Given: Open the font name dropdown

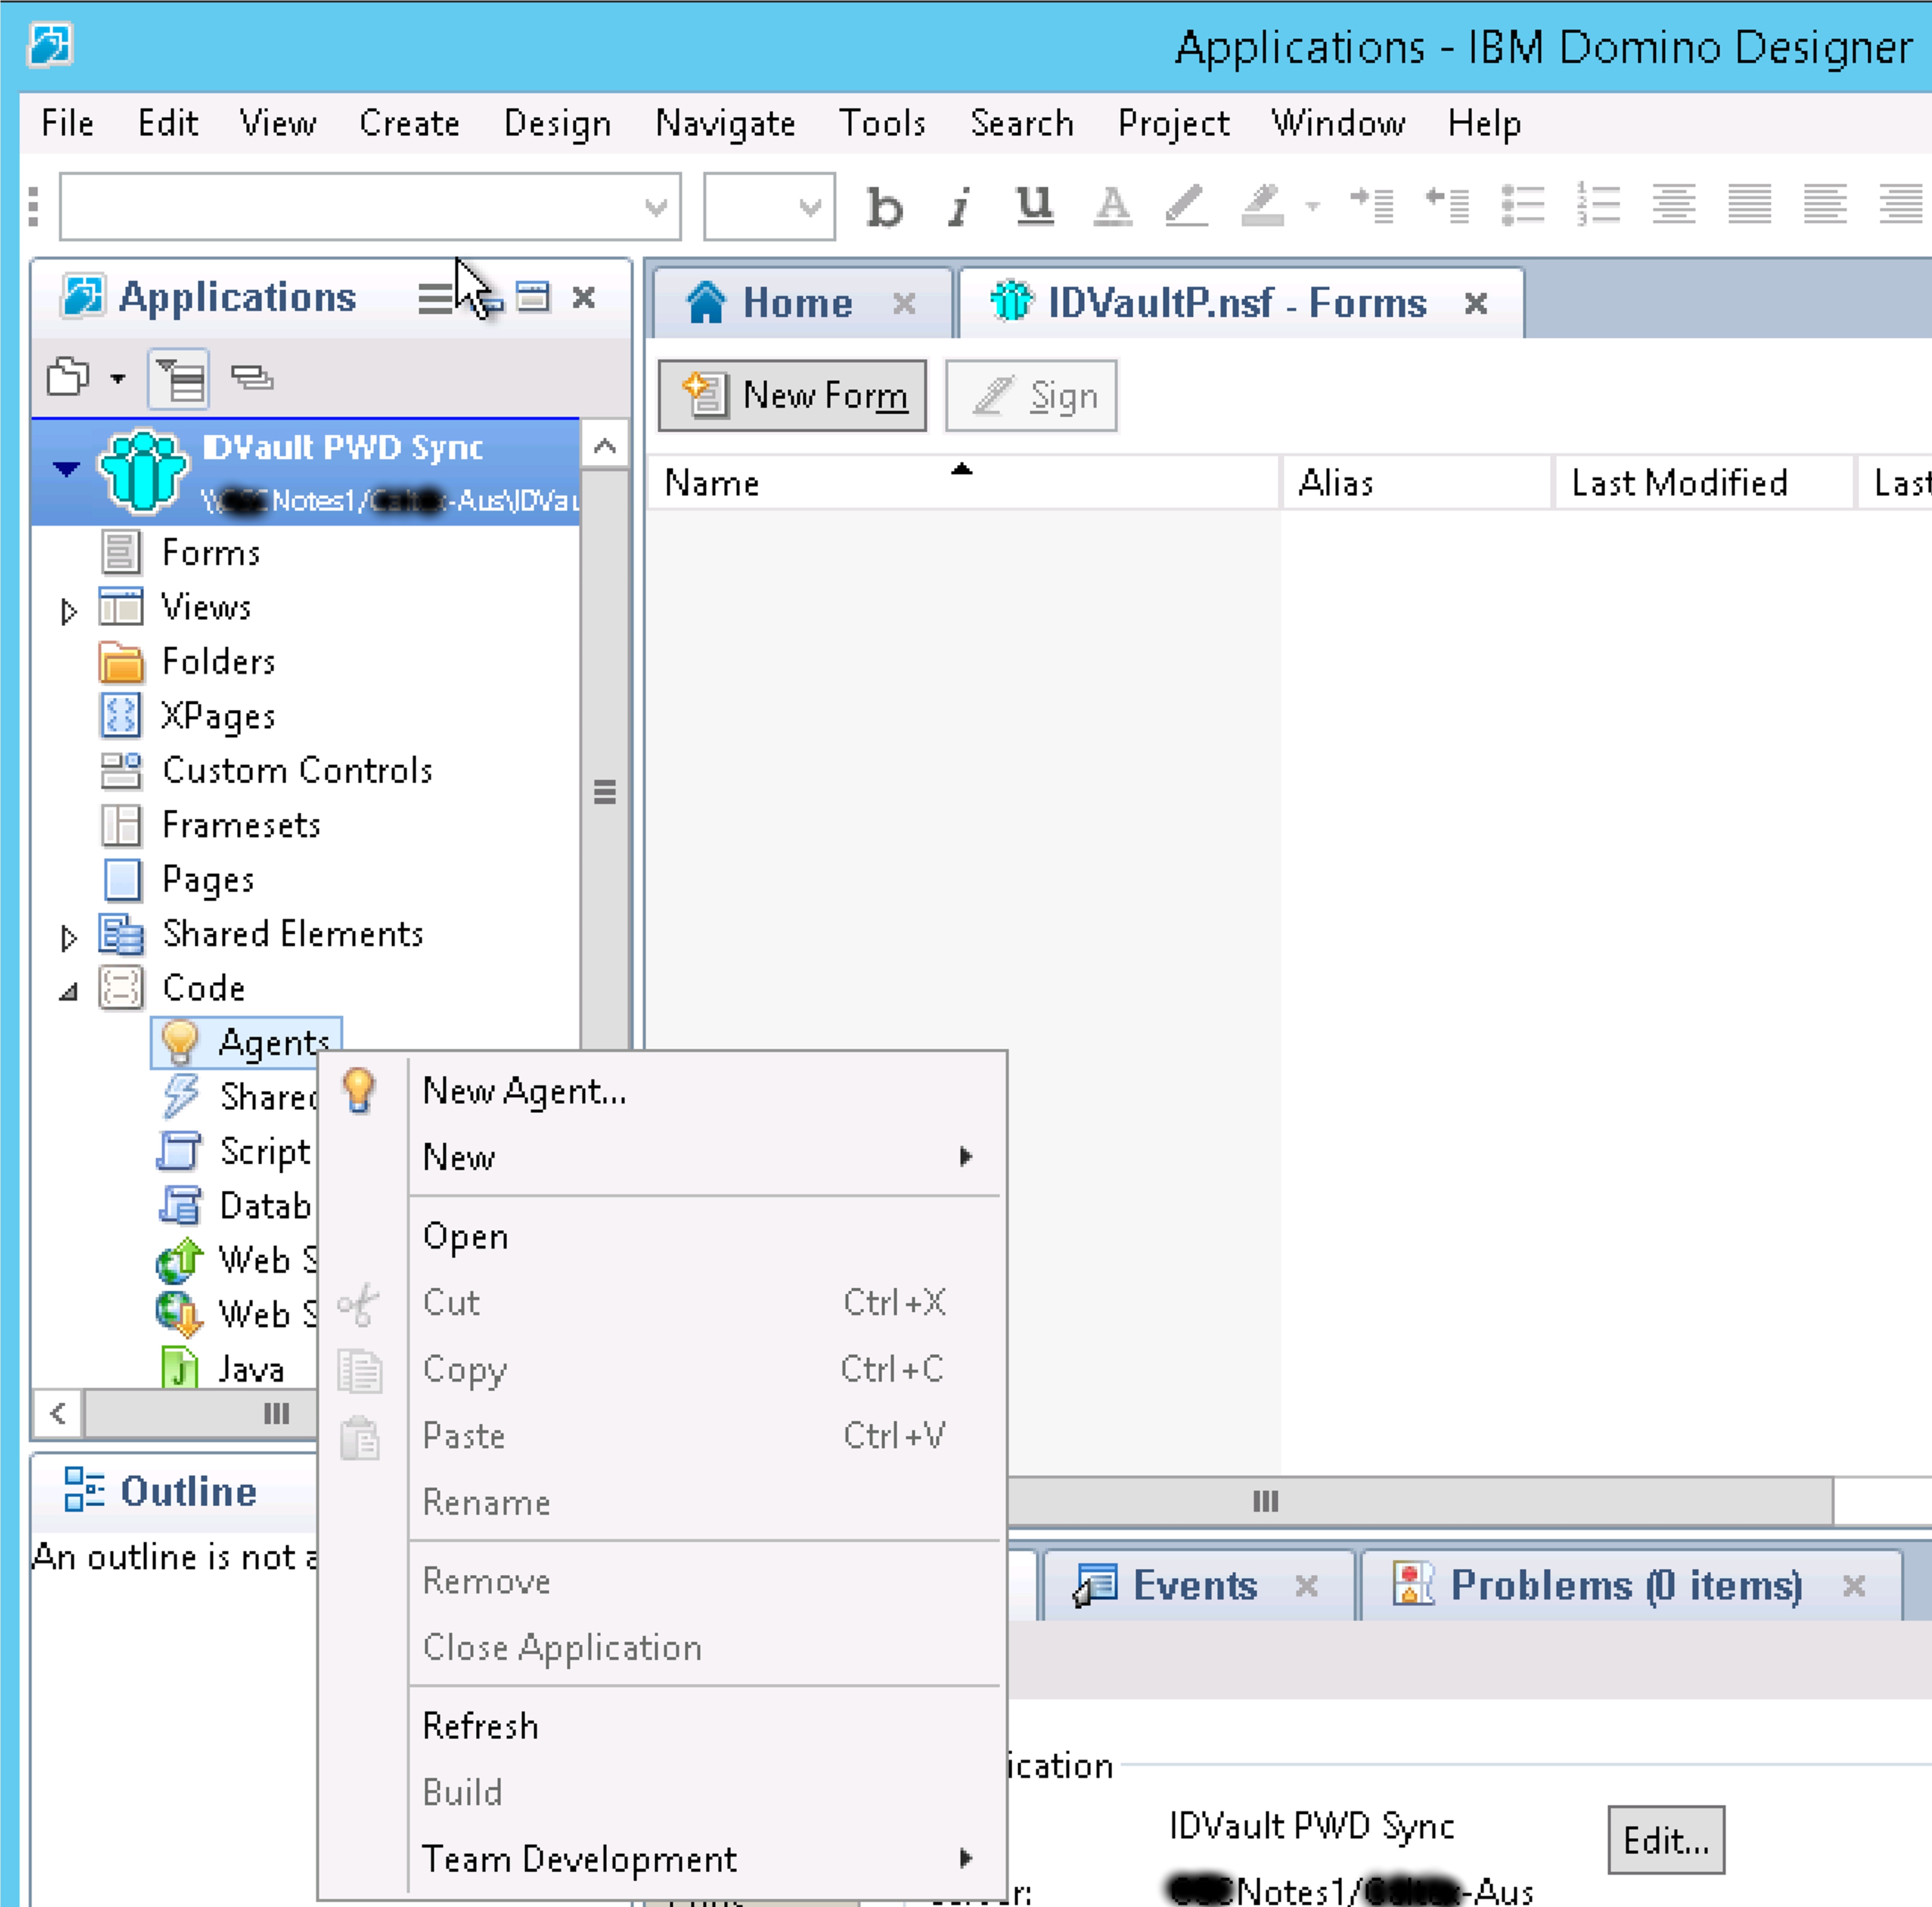Looking at the screenshot, I should 656,207.
